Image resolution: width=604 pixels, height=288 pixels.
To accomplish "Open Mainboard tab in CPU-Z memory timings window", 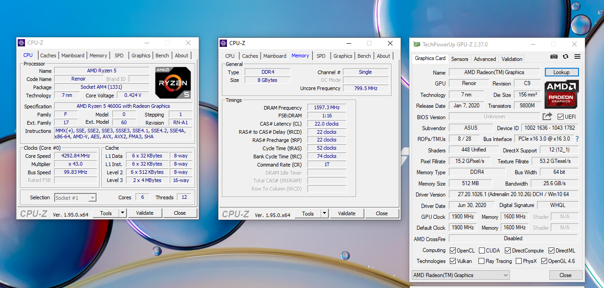I will coord(275,56).
